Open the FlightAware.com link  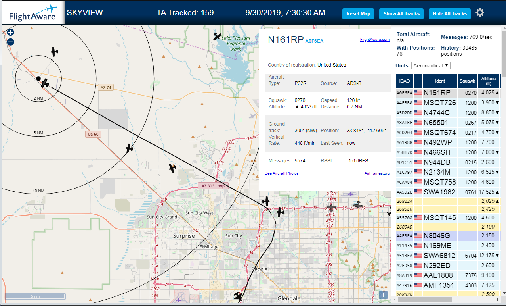click(x=375, y=40)
